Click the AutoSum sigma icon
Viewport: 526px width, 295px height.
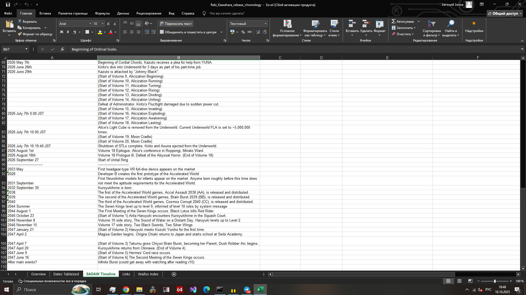[394, 21]
